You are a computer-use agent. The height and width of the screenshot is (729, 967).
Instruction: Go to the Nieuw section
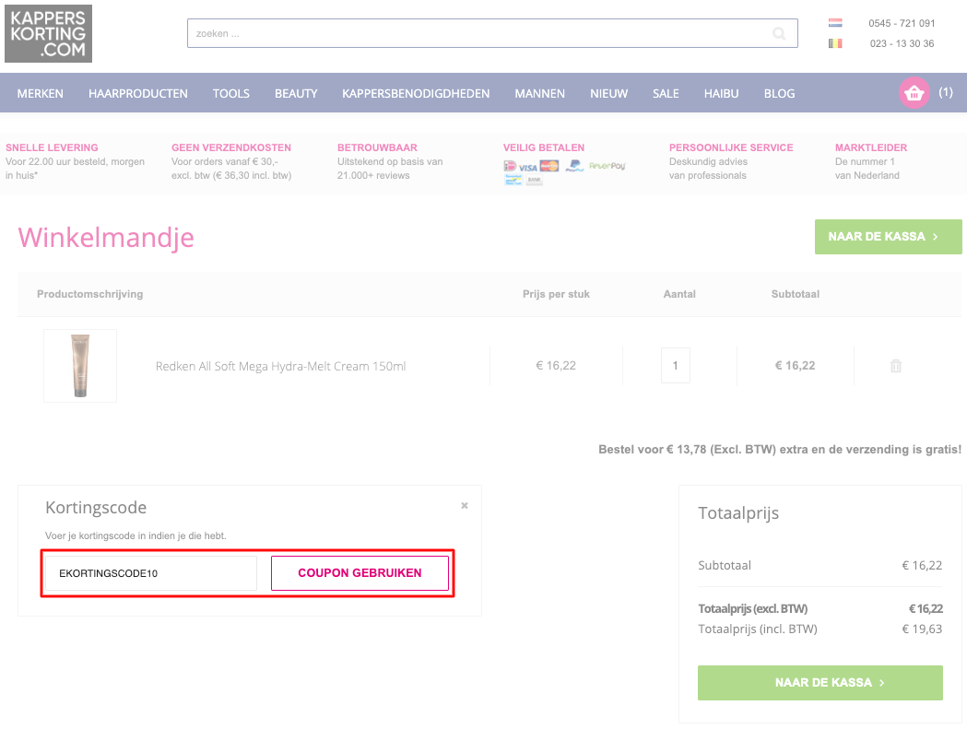(608, 94)
